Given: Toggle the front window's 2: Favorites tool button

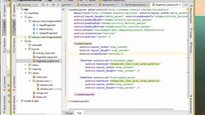Looking at the screenshot, I should 14,83.
